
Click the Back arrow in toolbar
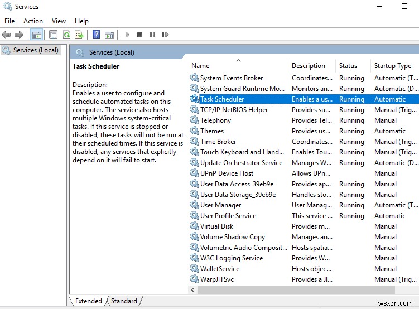pyautogui.click(x=7, y=35)
